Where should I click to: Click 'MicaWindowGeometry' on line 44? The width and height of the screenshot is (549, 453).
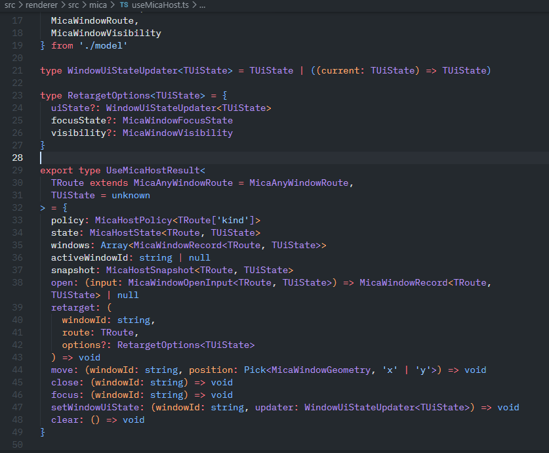(321, 370)
